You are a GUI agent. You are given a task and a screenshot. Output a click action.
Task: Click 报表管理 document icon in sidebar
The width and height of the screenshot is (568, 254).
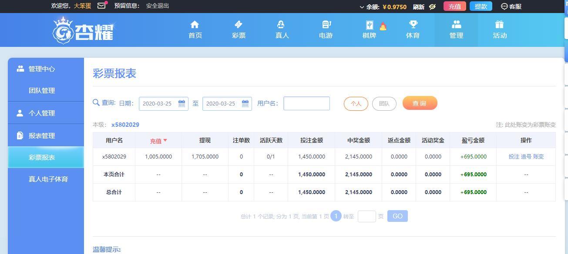(x=20, y=135)
